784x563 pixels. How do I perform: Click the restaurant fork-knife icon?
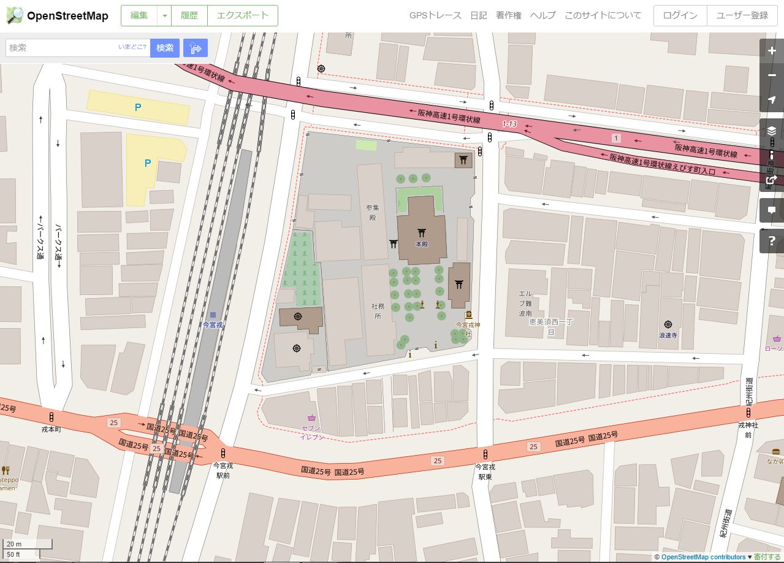6,470
